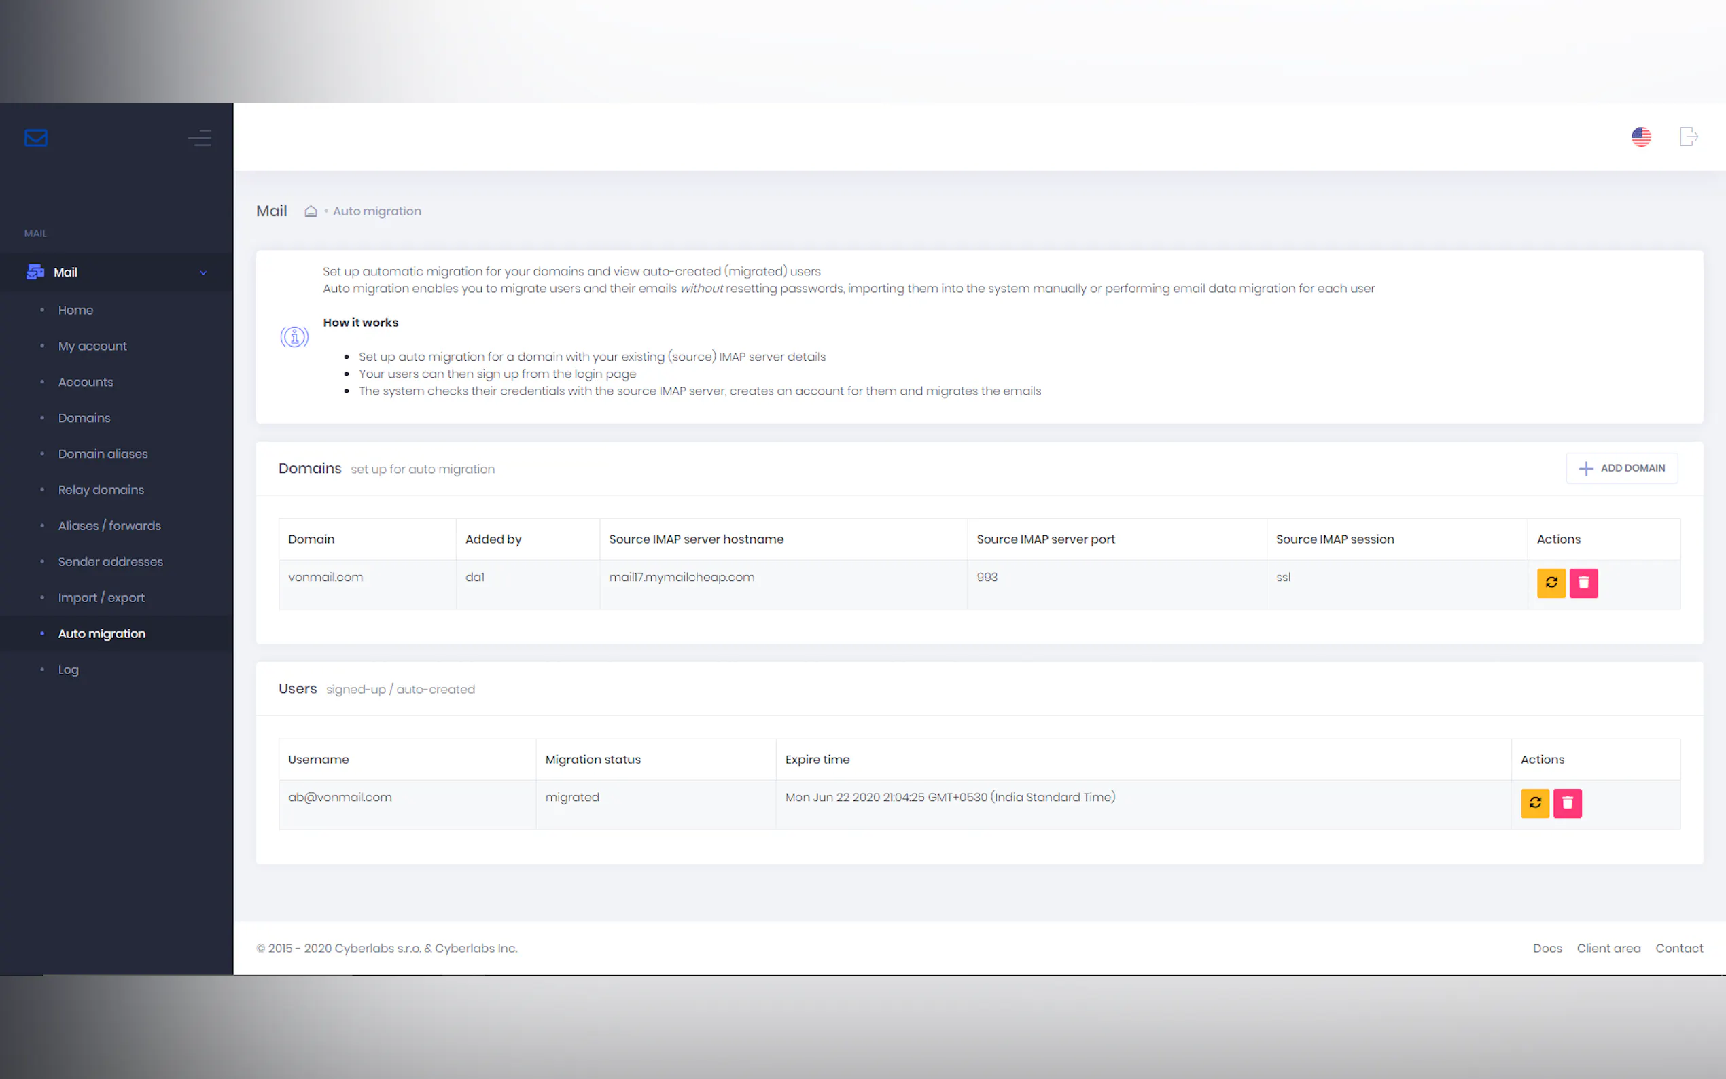Refresh the vonmail.com domain row

click(1551, 583)
